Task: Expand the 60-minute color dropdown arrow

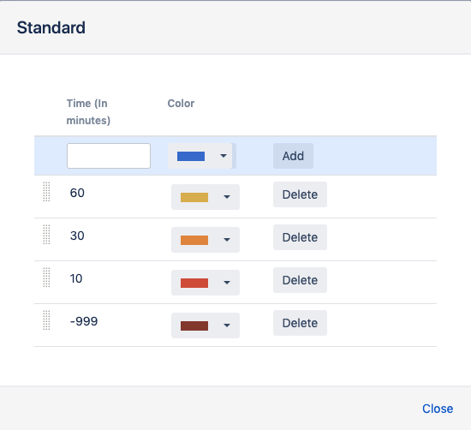Action: (227, 197)
